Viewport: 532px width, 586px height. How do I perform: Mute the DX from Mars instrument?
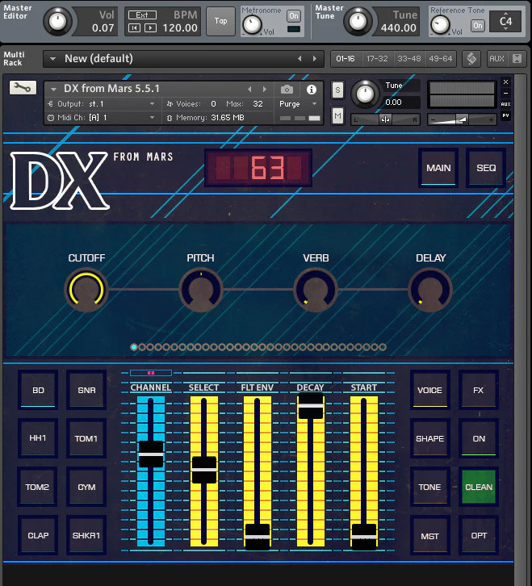337,116
